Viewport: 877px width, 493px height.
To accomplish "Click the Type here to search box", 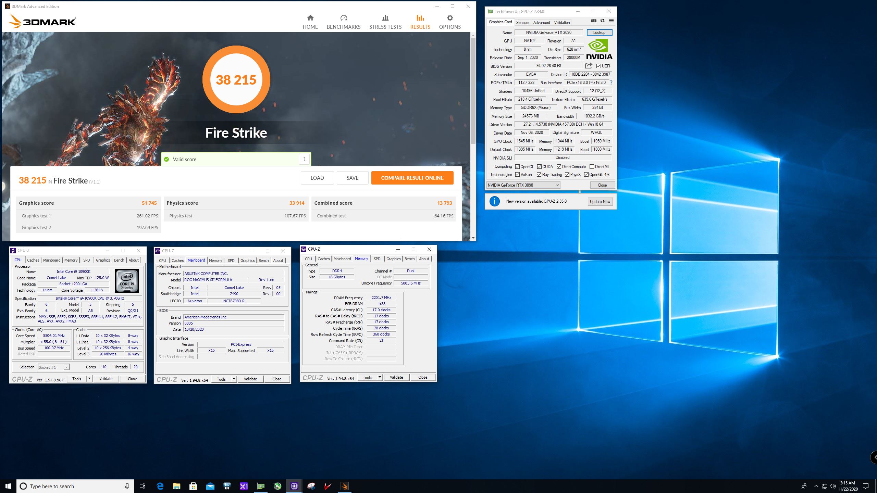I will [75, 486].
